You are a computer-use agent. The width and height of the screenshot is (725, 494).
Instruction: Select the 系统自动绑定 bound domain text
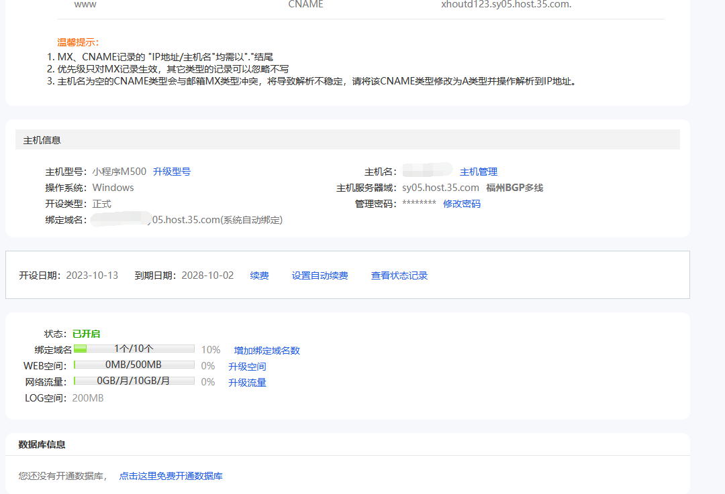[252, 221]
